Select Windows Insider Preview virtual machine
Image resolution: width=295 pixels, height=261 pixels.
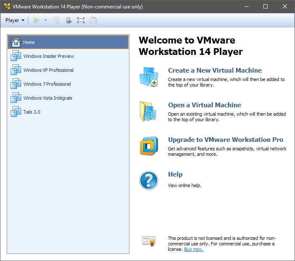tap(68, 56)
